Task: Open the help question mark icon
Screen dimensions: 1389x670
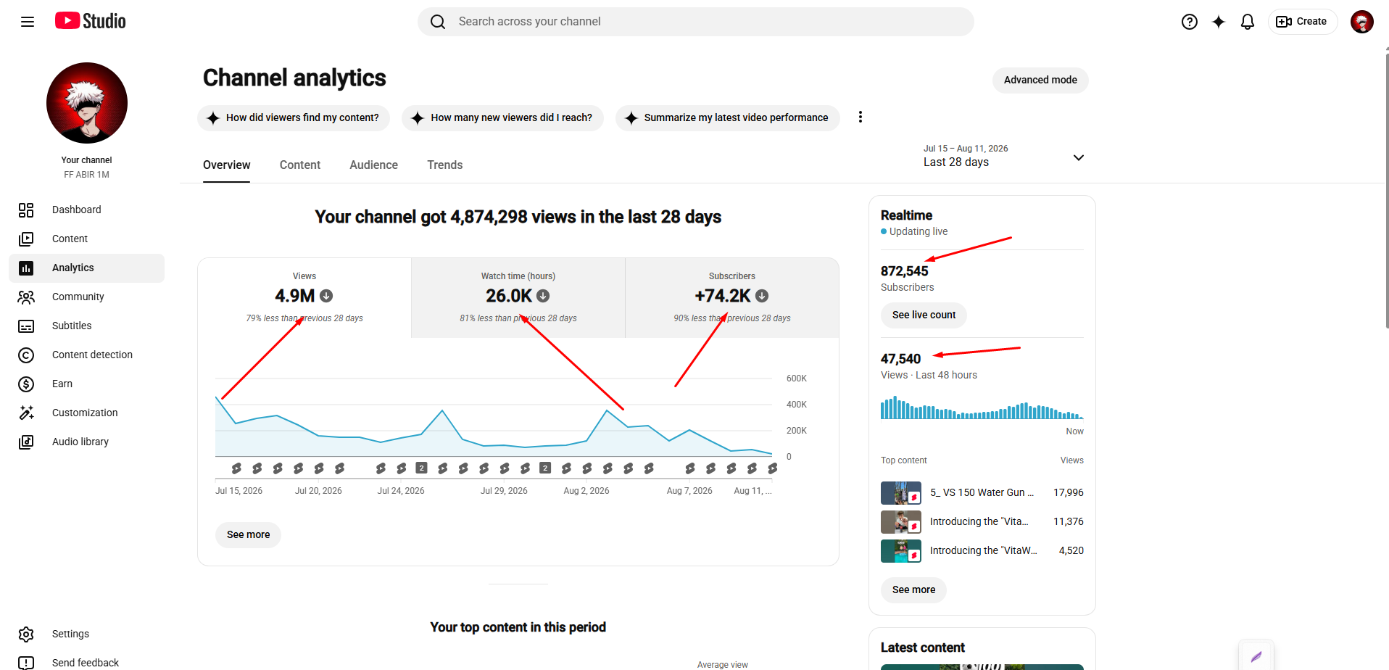Action: click(1190, 22)
